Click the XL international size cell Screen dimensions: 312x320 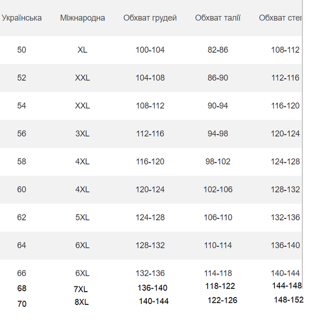pyautogui.click(x=82, y=50)
